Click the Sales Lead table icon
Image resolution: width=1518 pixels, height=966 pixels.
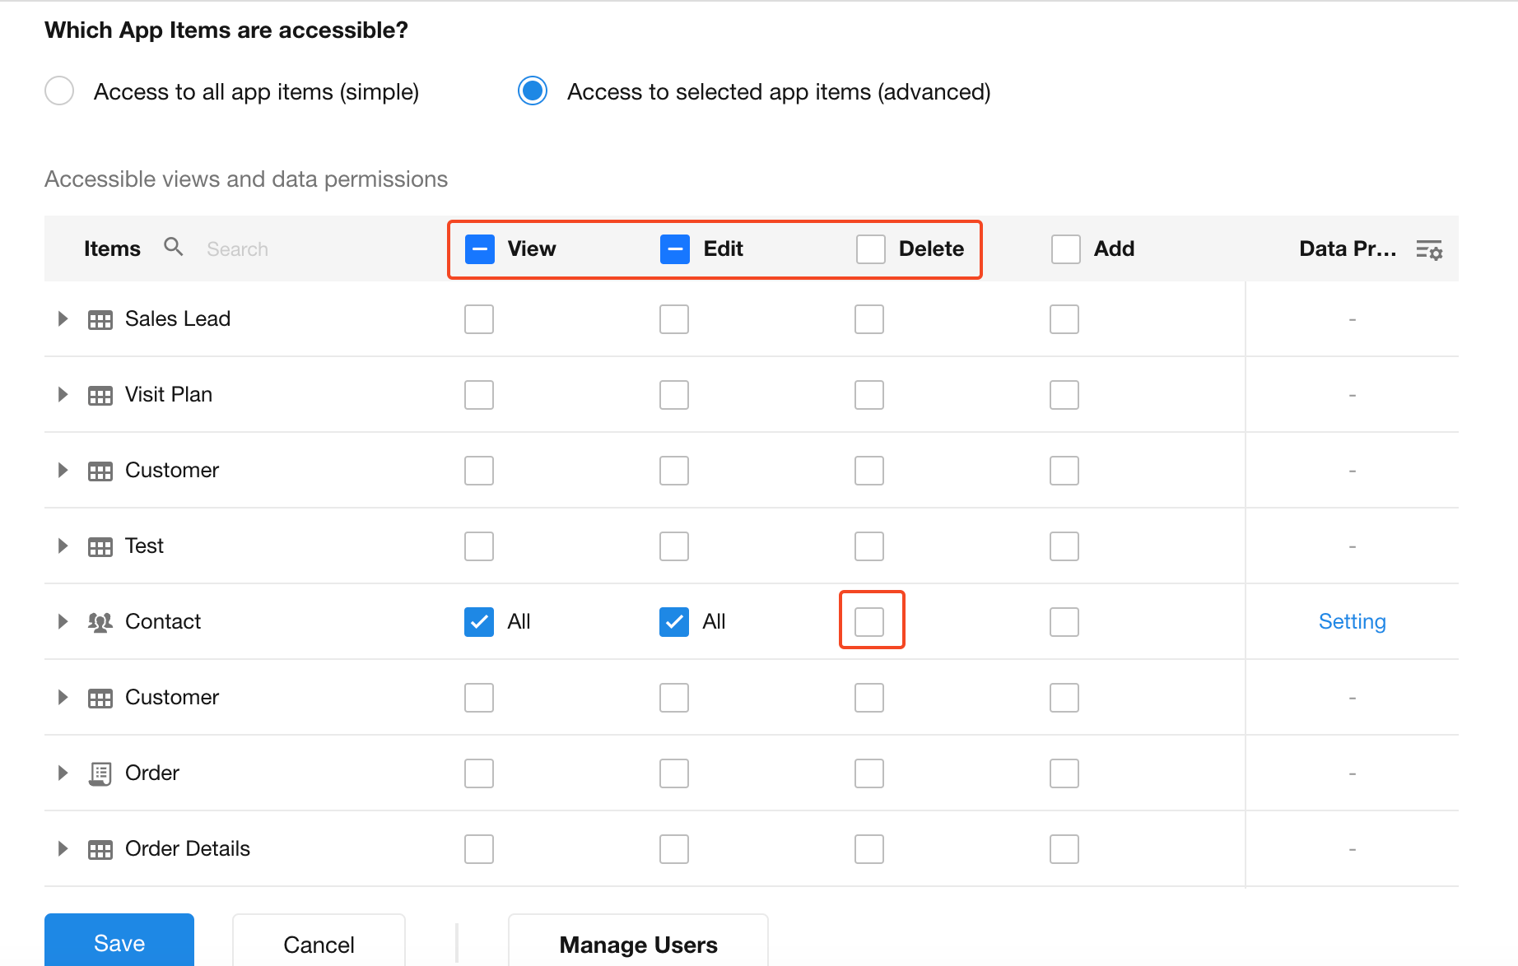point(100,319)
